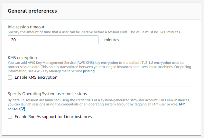Click the Enable Run As support label text
Image resolution: width=204 pixels, height=138 pixels.
[53, 116]
